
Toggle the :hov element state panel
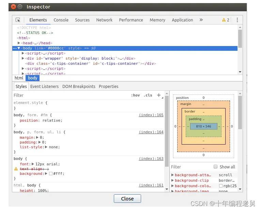point(135,95)
